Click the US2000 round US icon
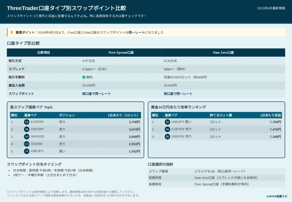 [27, 144]
